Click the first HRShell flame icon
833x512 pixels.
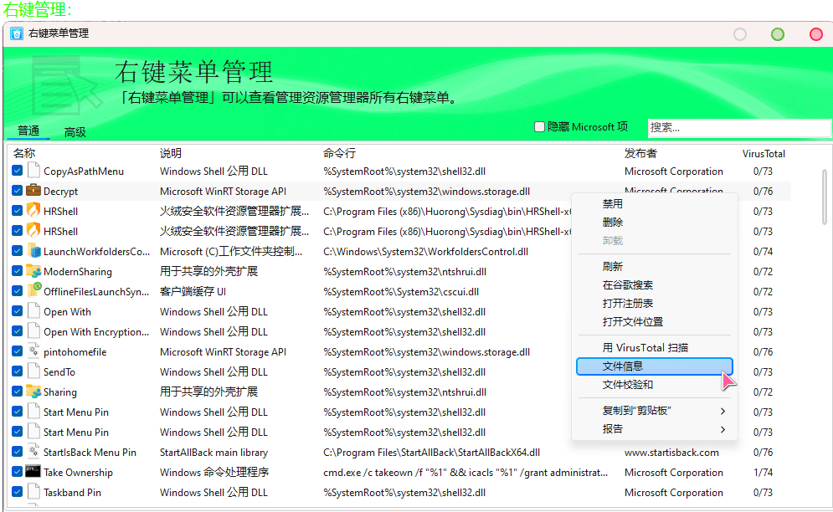pos(33,211)
